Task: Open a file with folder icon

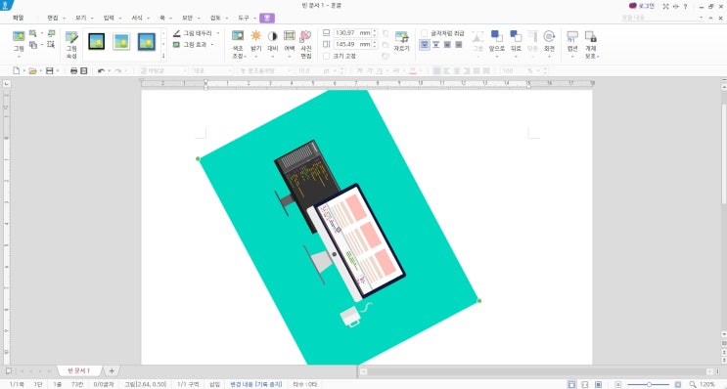Action: (32, 70)
